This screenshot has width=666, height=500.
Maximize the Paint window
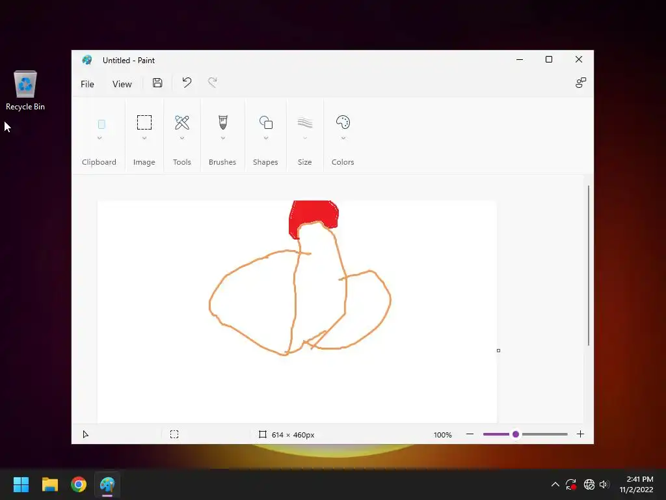(x=549, y=59)
